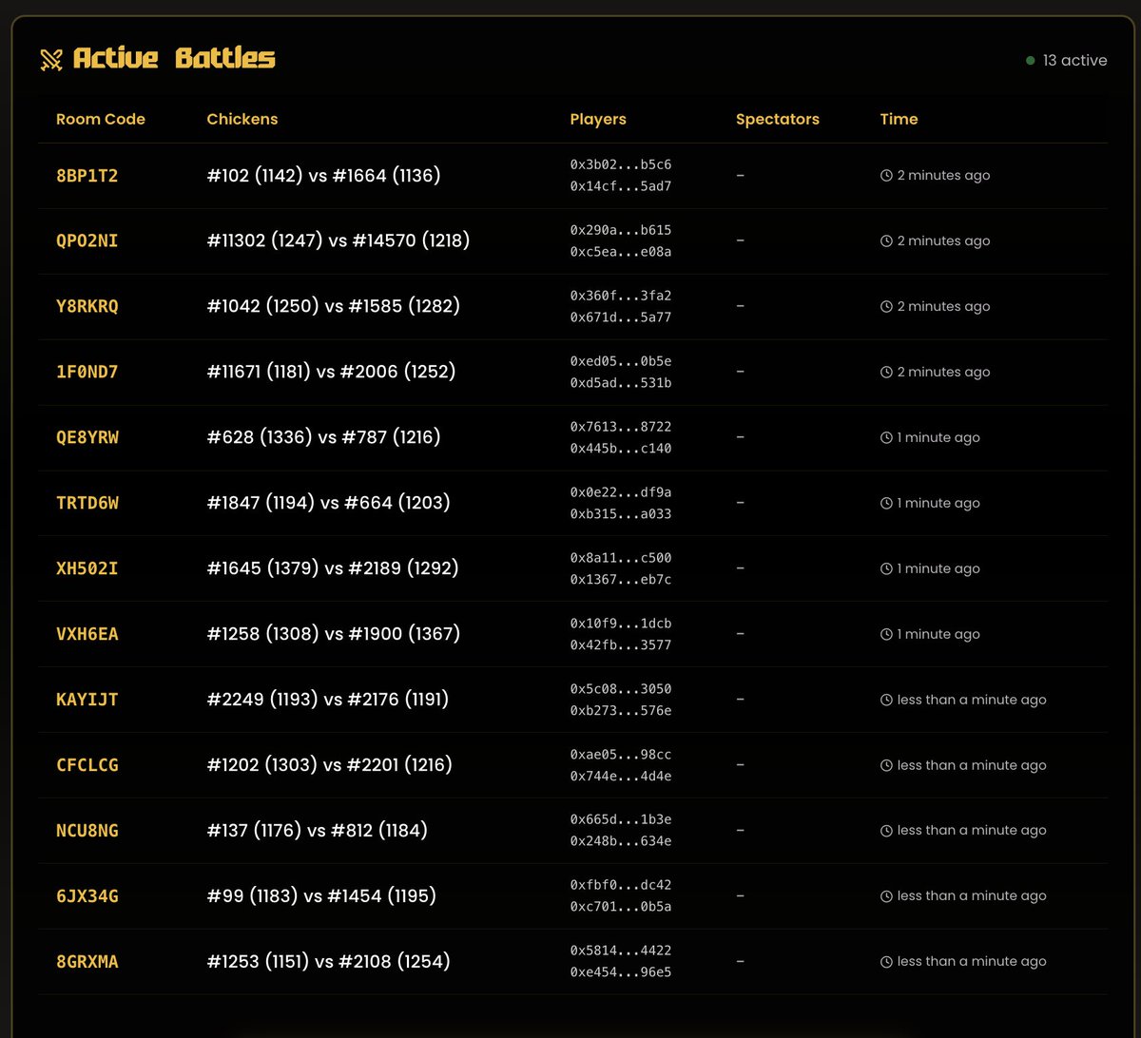Click the clock icon in row NCU8NG
This screenshot has width=1141, height=1038.
(x=886, y=831)
